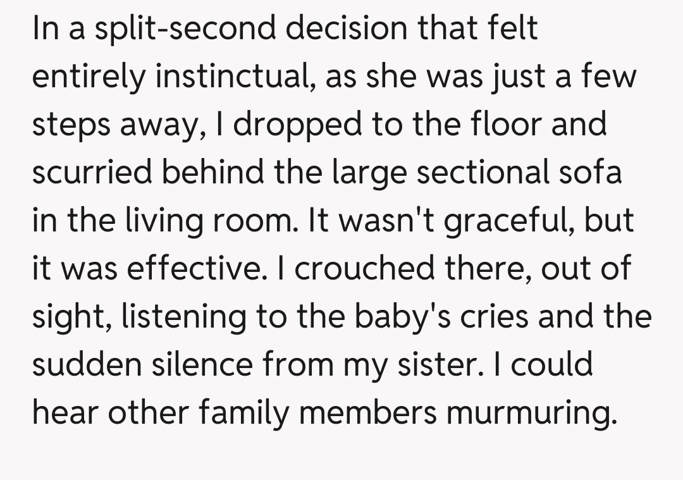Click the final word "murmuring"

[x=530, y=412]
